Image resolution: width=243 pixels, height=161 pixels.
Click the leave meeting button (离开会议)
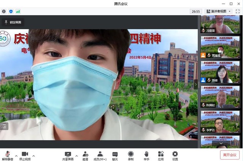pos(230,155)
